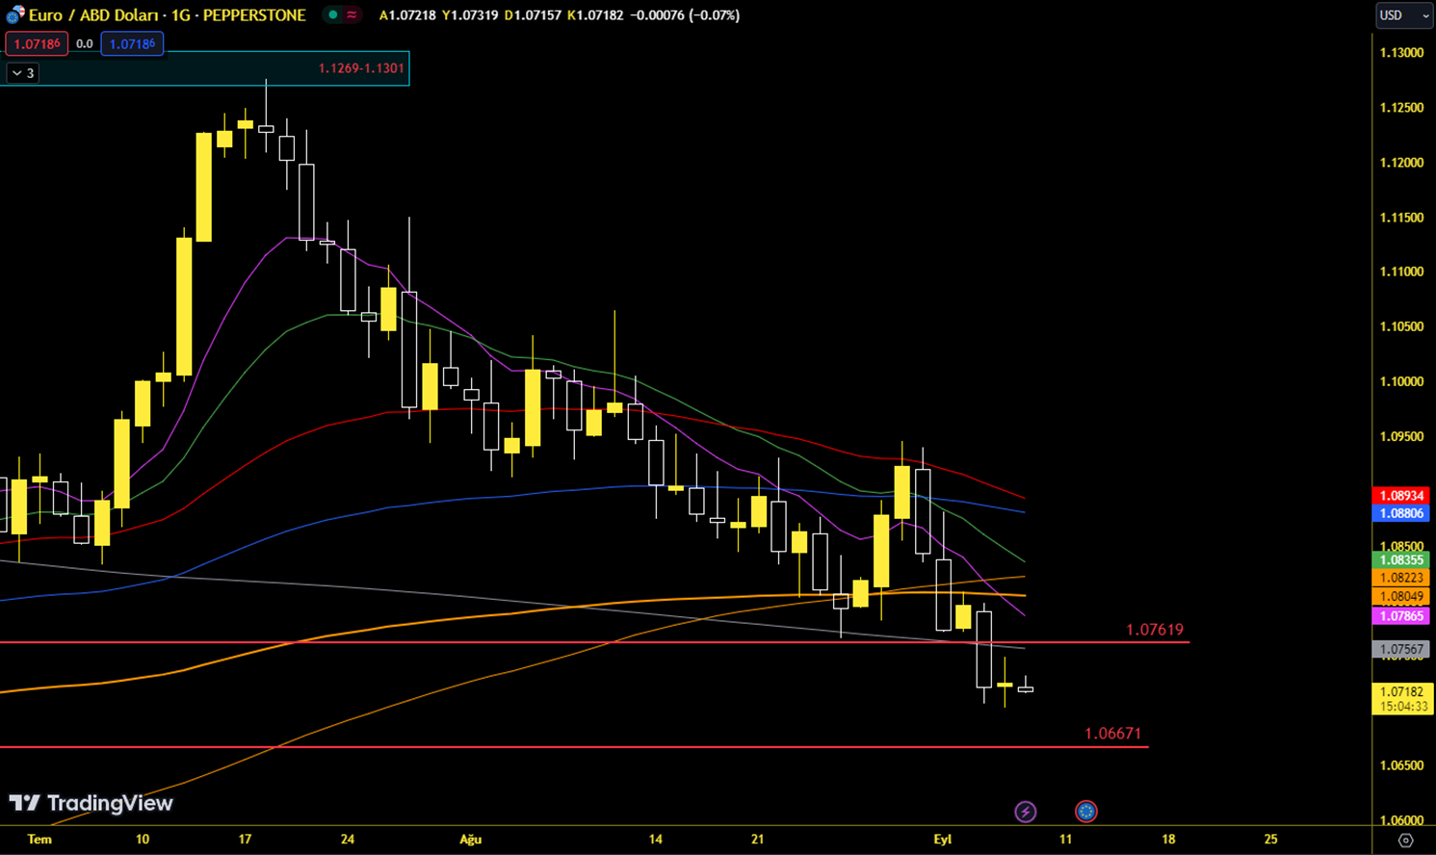1436x855 pixels.
Task: Click the green 1.08355 price label
Action: (1400, 560)
